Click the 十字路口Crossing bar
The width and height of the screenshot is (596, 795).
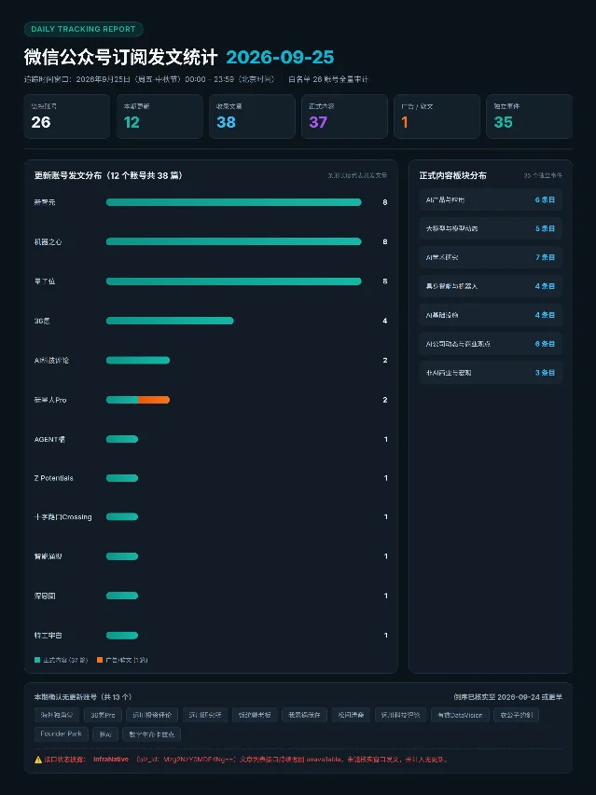pos(122,516)
